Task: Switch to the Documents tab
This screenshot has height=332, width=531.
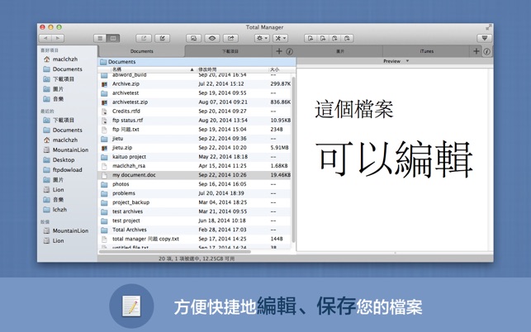Action: [x=141, y=51]
